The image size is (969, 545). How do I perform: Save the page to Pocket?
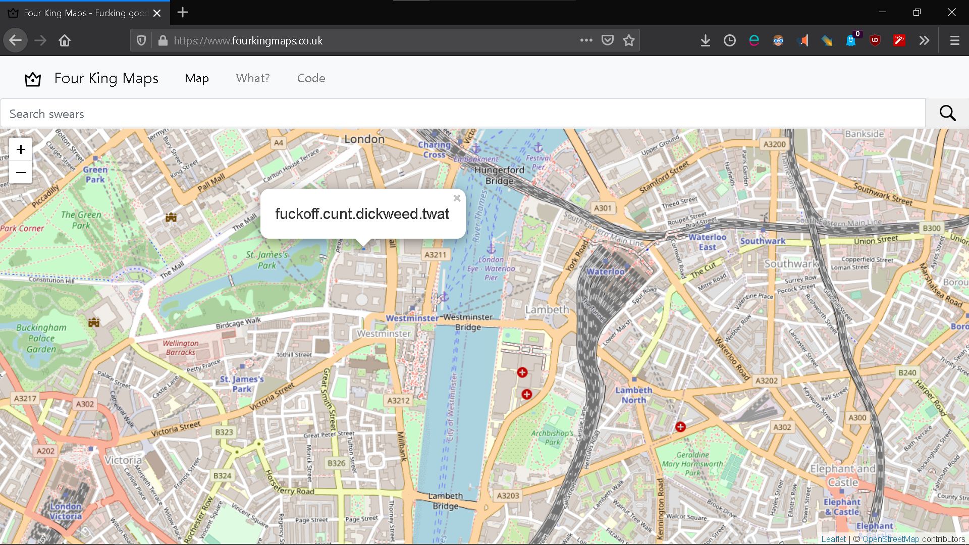[608, 40]
